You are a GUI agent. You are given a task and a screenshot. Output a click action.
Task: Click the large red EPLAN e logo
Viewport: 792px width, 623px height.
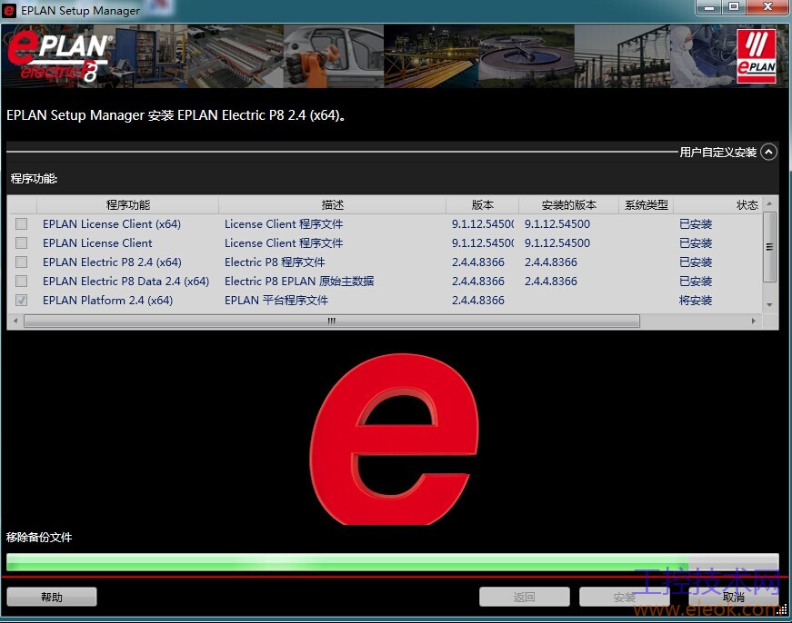pyautogui.click(x=394, y=439)
